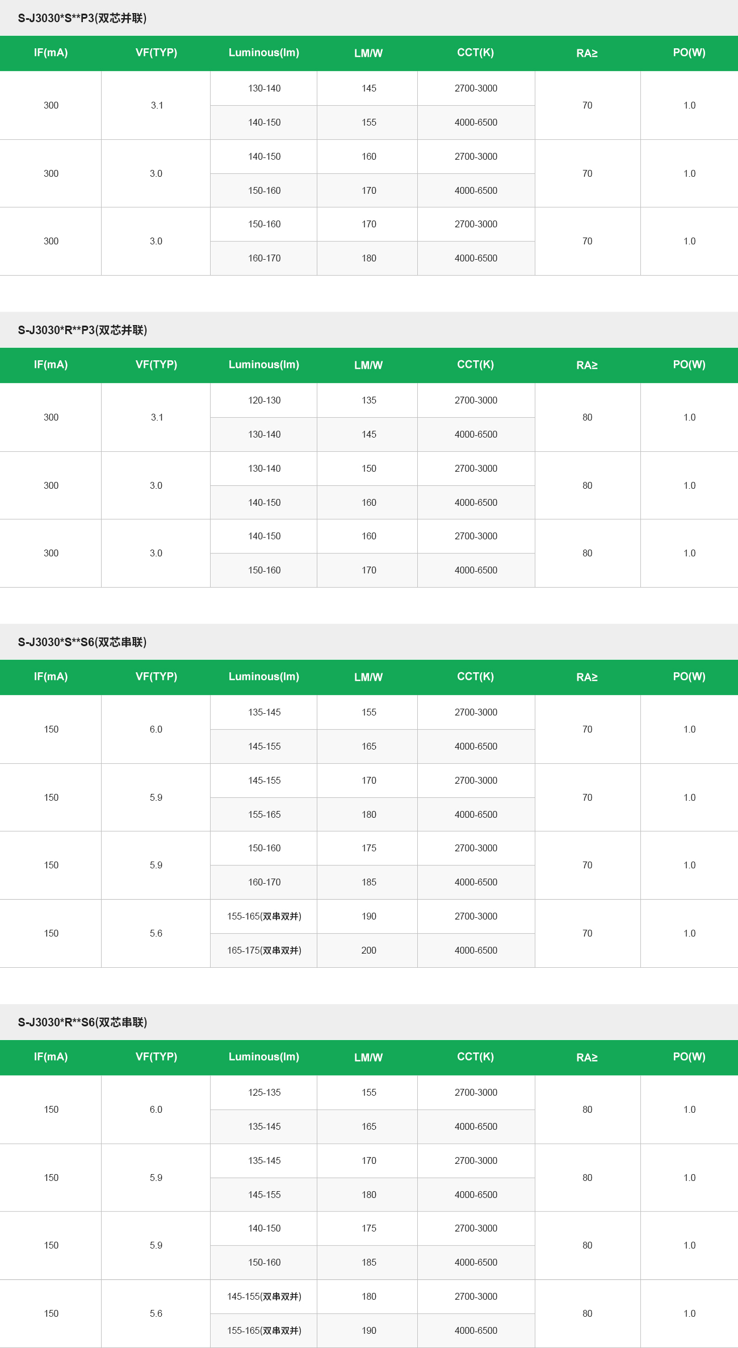Click 6.0 VF value in S-J3030*R**S6 table
738x1348 pixels.
click(x=156, y=1109)
